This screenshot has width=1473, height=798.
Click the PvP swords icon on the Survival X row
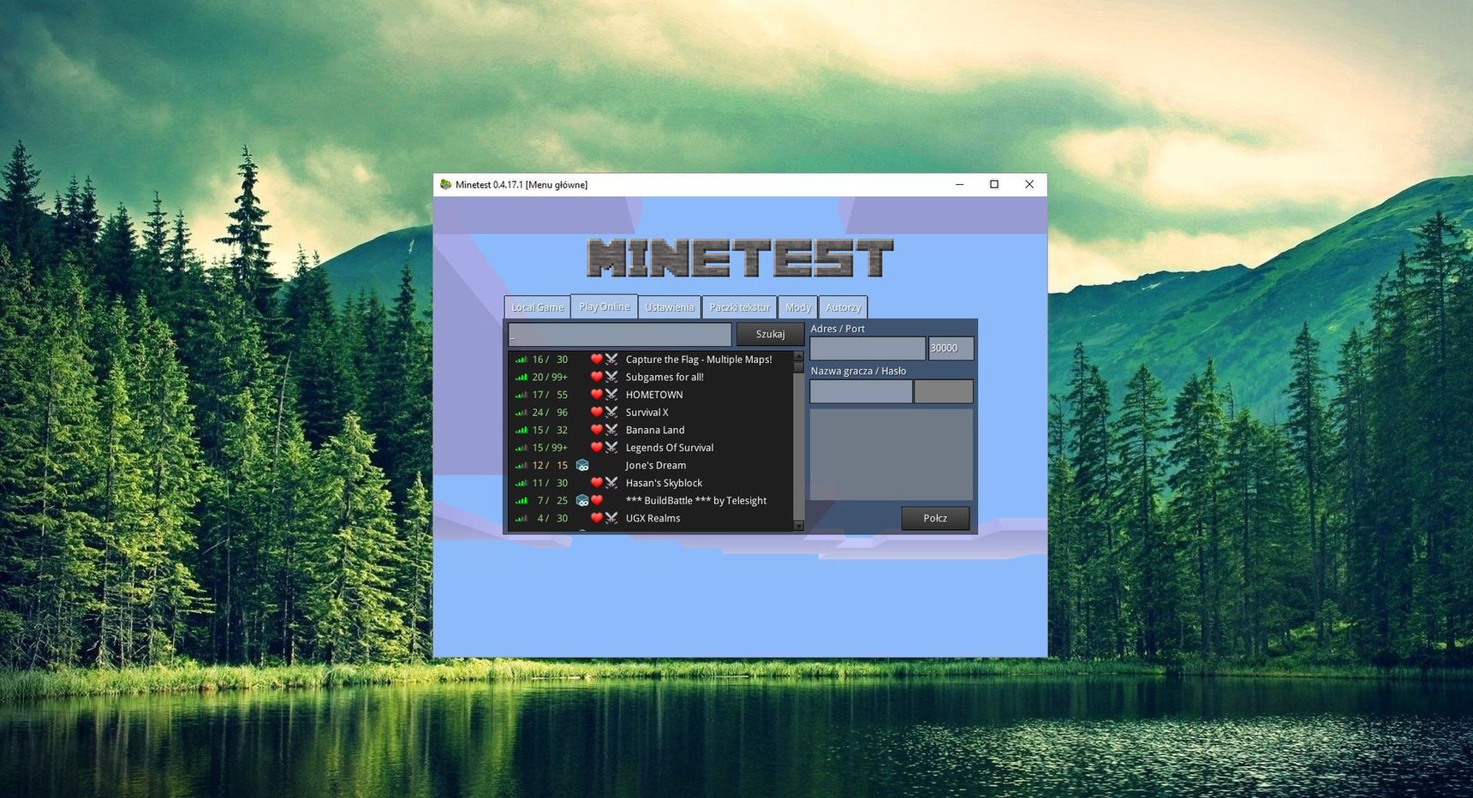tap(611, 412)
